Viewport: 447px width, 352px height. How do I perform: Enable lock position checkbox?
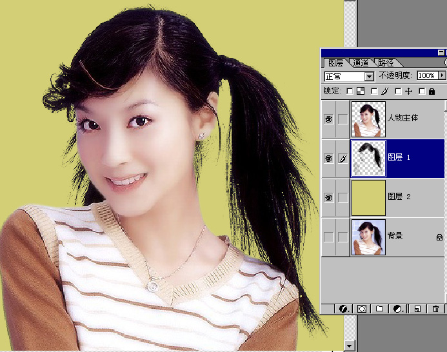pyautogui.click(x=398, y=91)
